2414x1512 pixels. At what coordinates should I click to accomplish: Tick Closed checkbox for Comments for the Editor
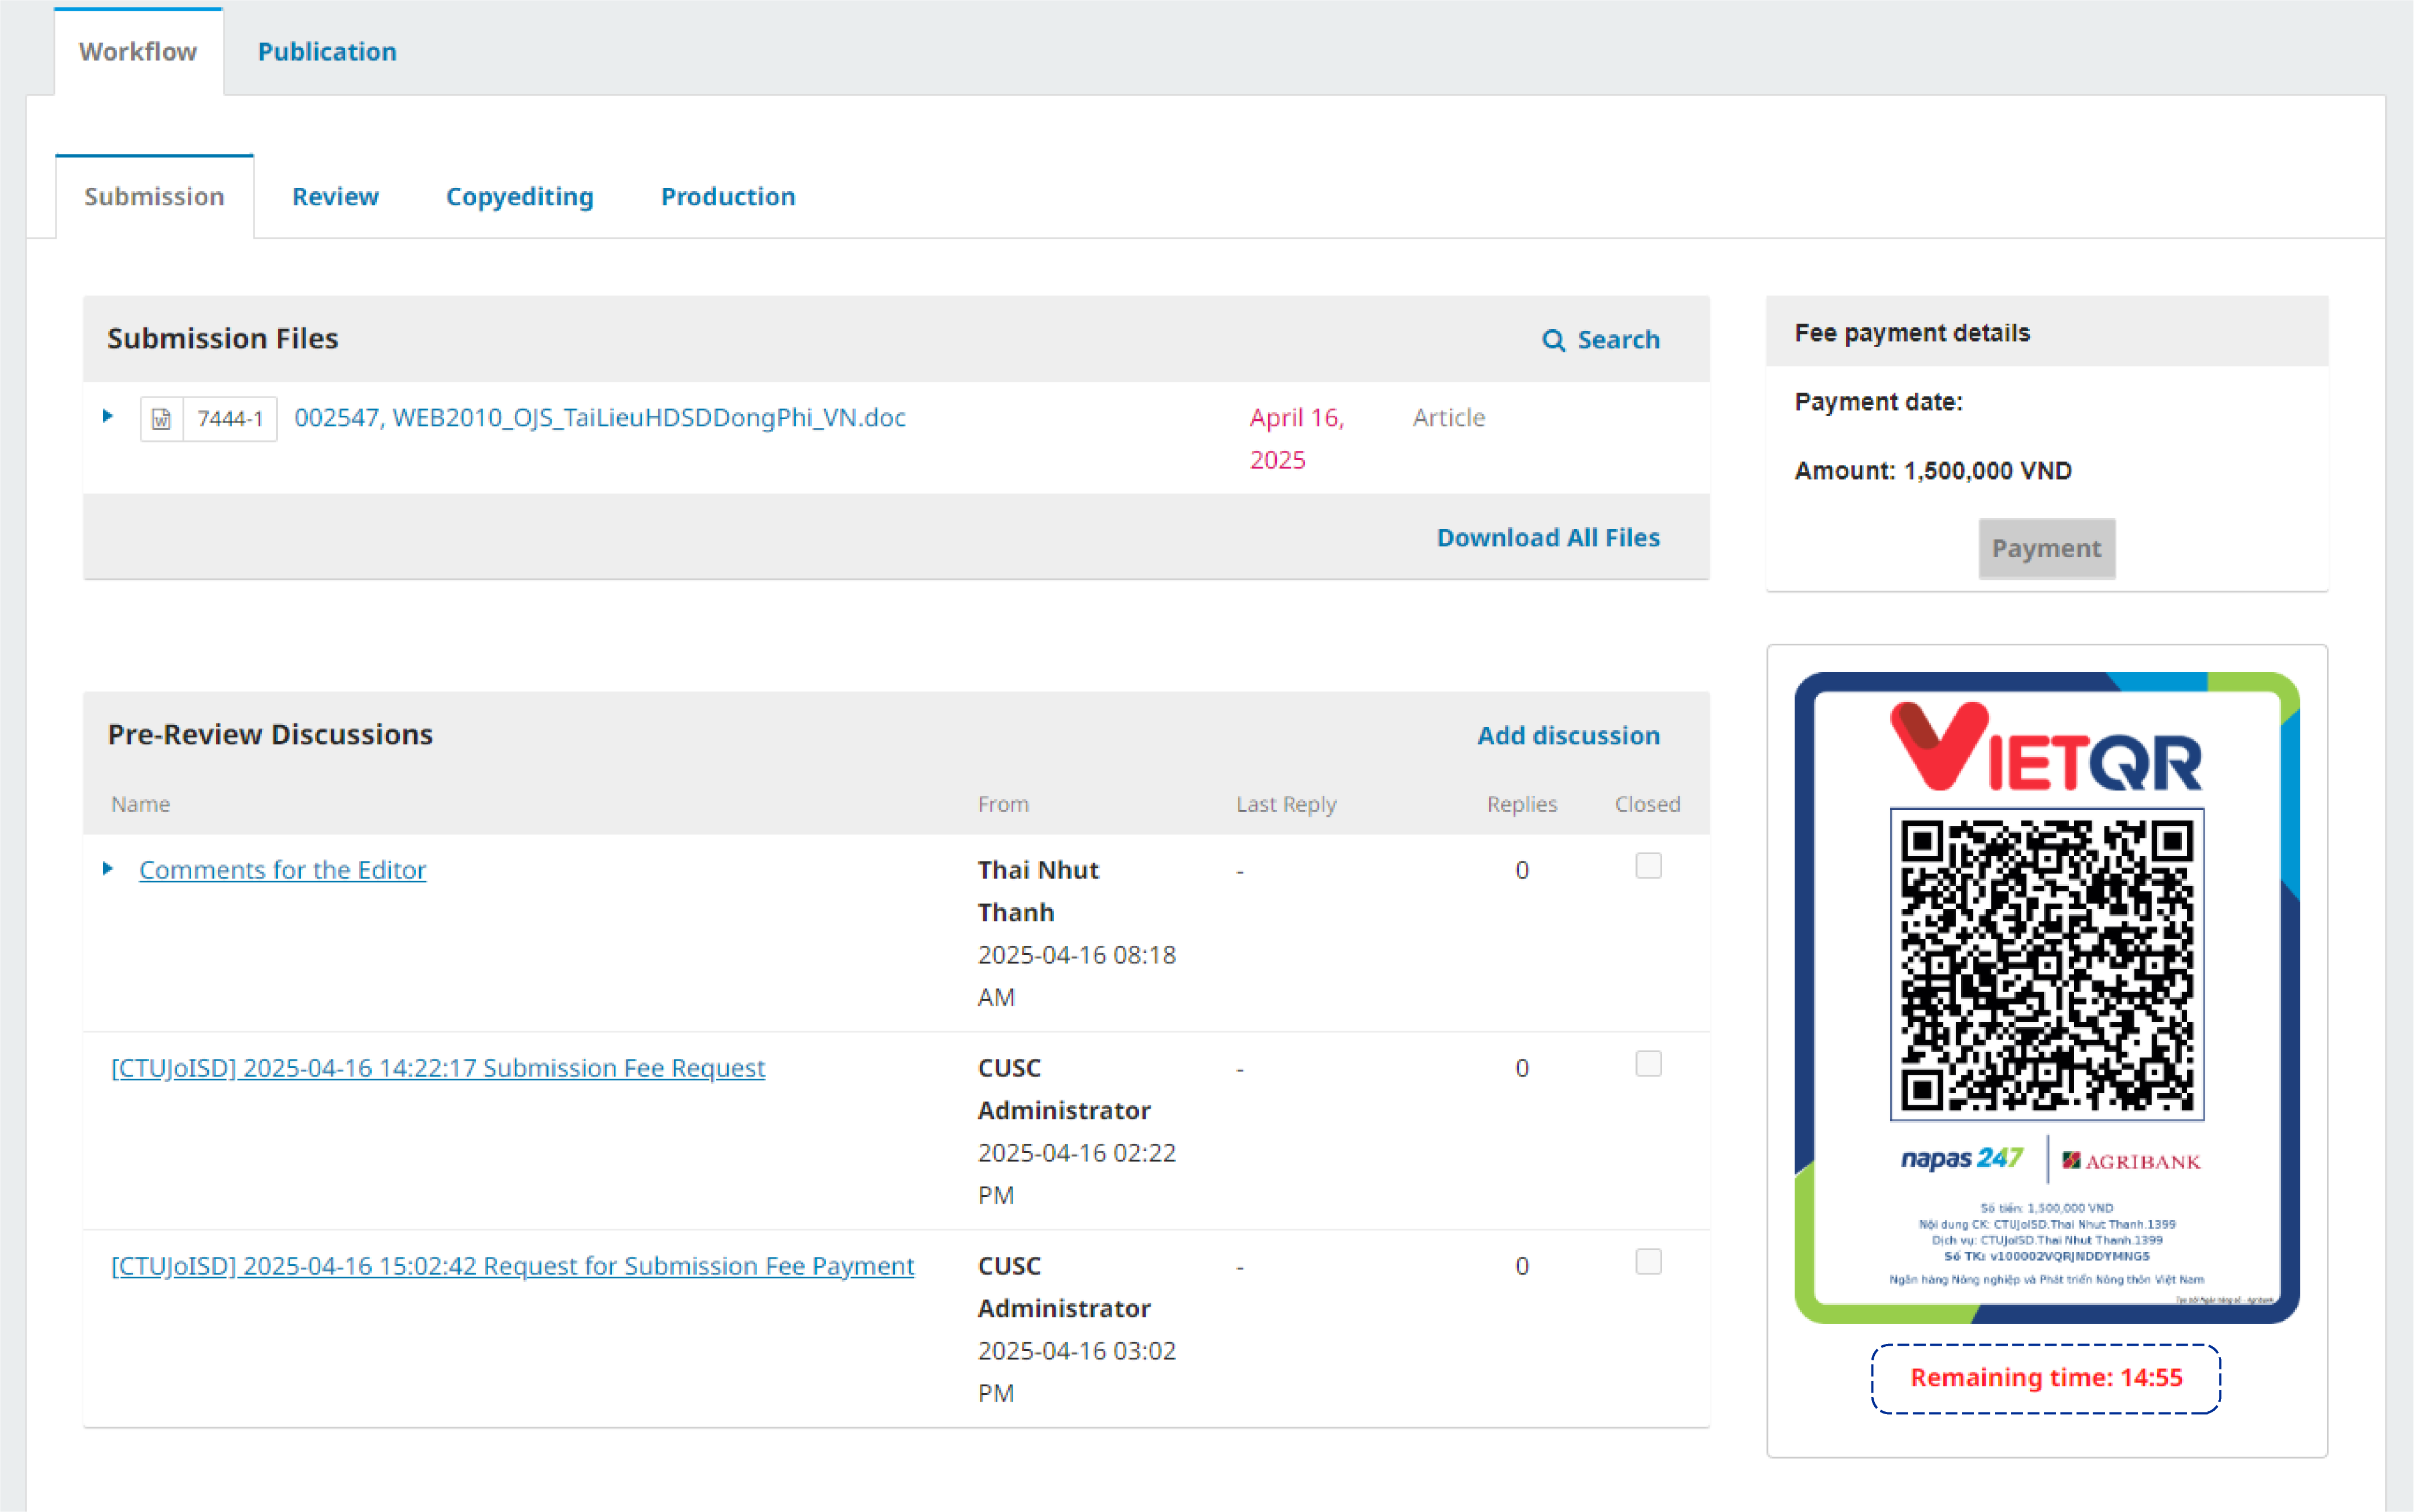tap(1648, 866)
